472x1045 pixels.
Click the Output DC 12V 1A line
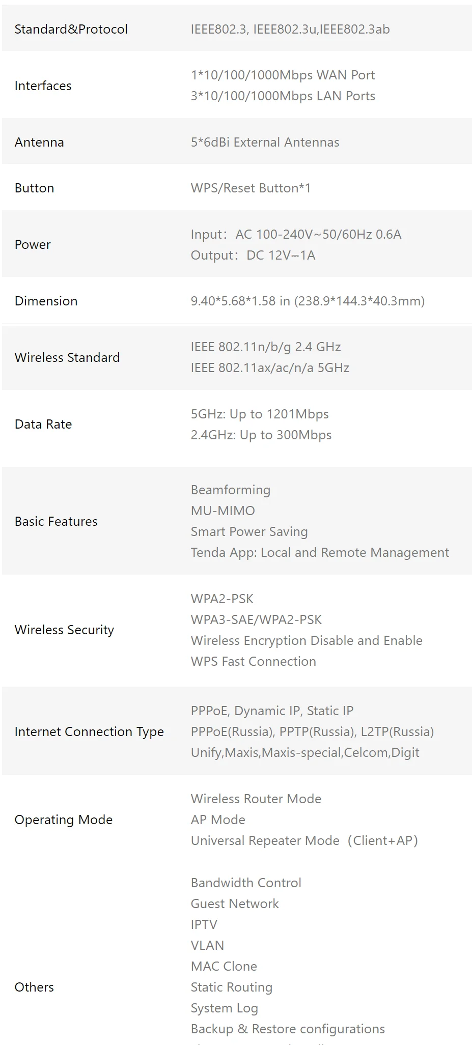(253, 256)
